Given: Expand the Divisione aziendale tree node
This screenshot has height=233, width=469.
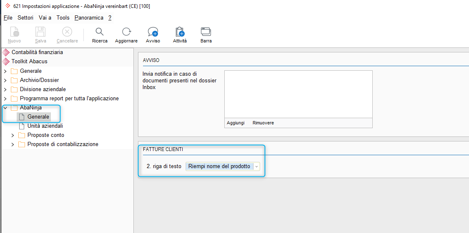Looking at the screenshot, I should click(5, 89).
